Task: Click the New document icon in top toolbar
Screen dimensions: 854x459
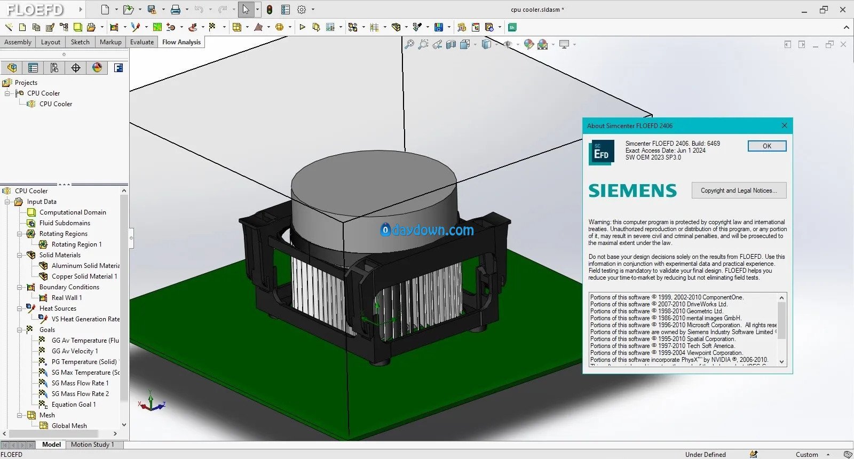Action: coord(105,10)
